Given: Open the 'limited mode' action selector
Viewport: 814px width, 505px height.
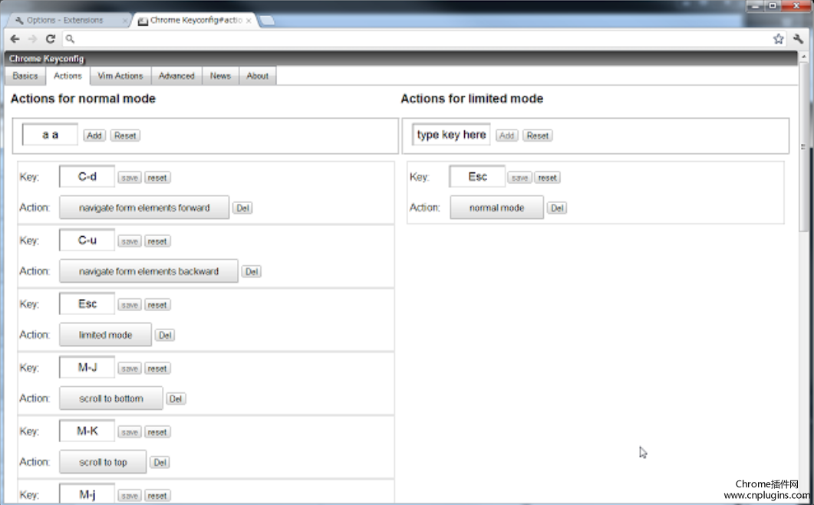Looking at the screenshot, I should tap(105, 335).
